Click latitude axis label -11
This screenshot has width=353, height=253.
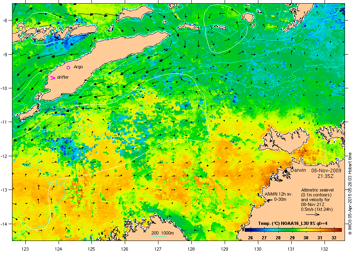4,122
